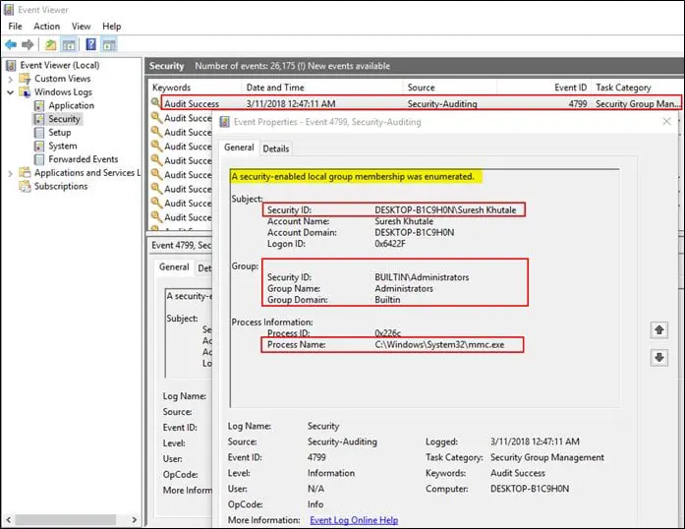The width and height of the screenshot is (685, 529).
Task: Collapse the Windows Logs node
Action: (11, 92)
